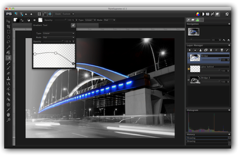Image resolution: width=239 pixels, height=156 pixels.
Task: Click the foreground color swatch
Action: [x=15, y=20]
